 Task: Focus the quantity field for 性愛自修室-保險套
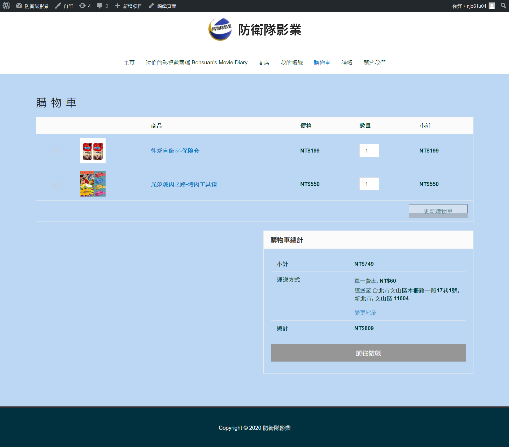coord(369,151)
